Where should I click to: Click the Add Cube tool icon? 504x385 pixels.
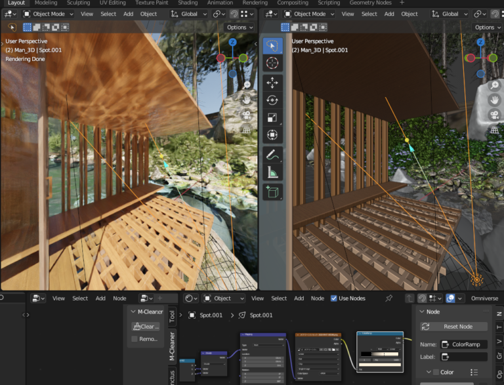pyautogui.click(x=272, y=192)
